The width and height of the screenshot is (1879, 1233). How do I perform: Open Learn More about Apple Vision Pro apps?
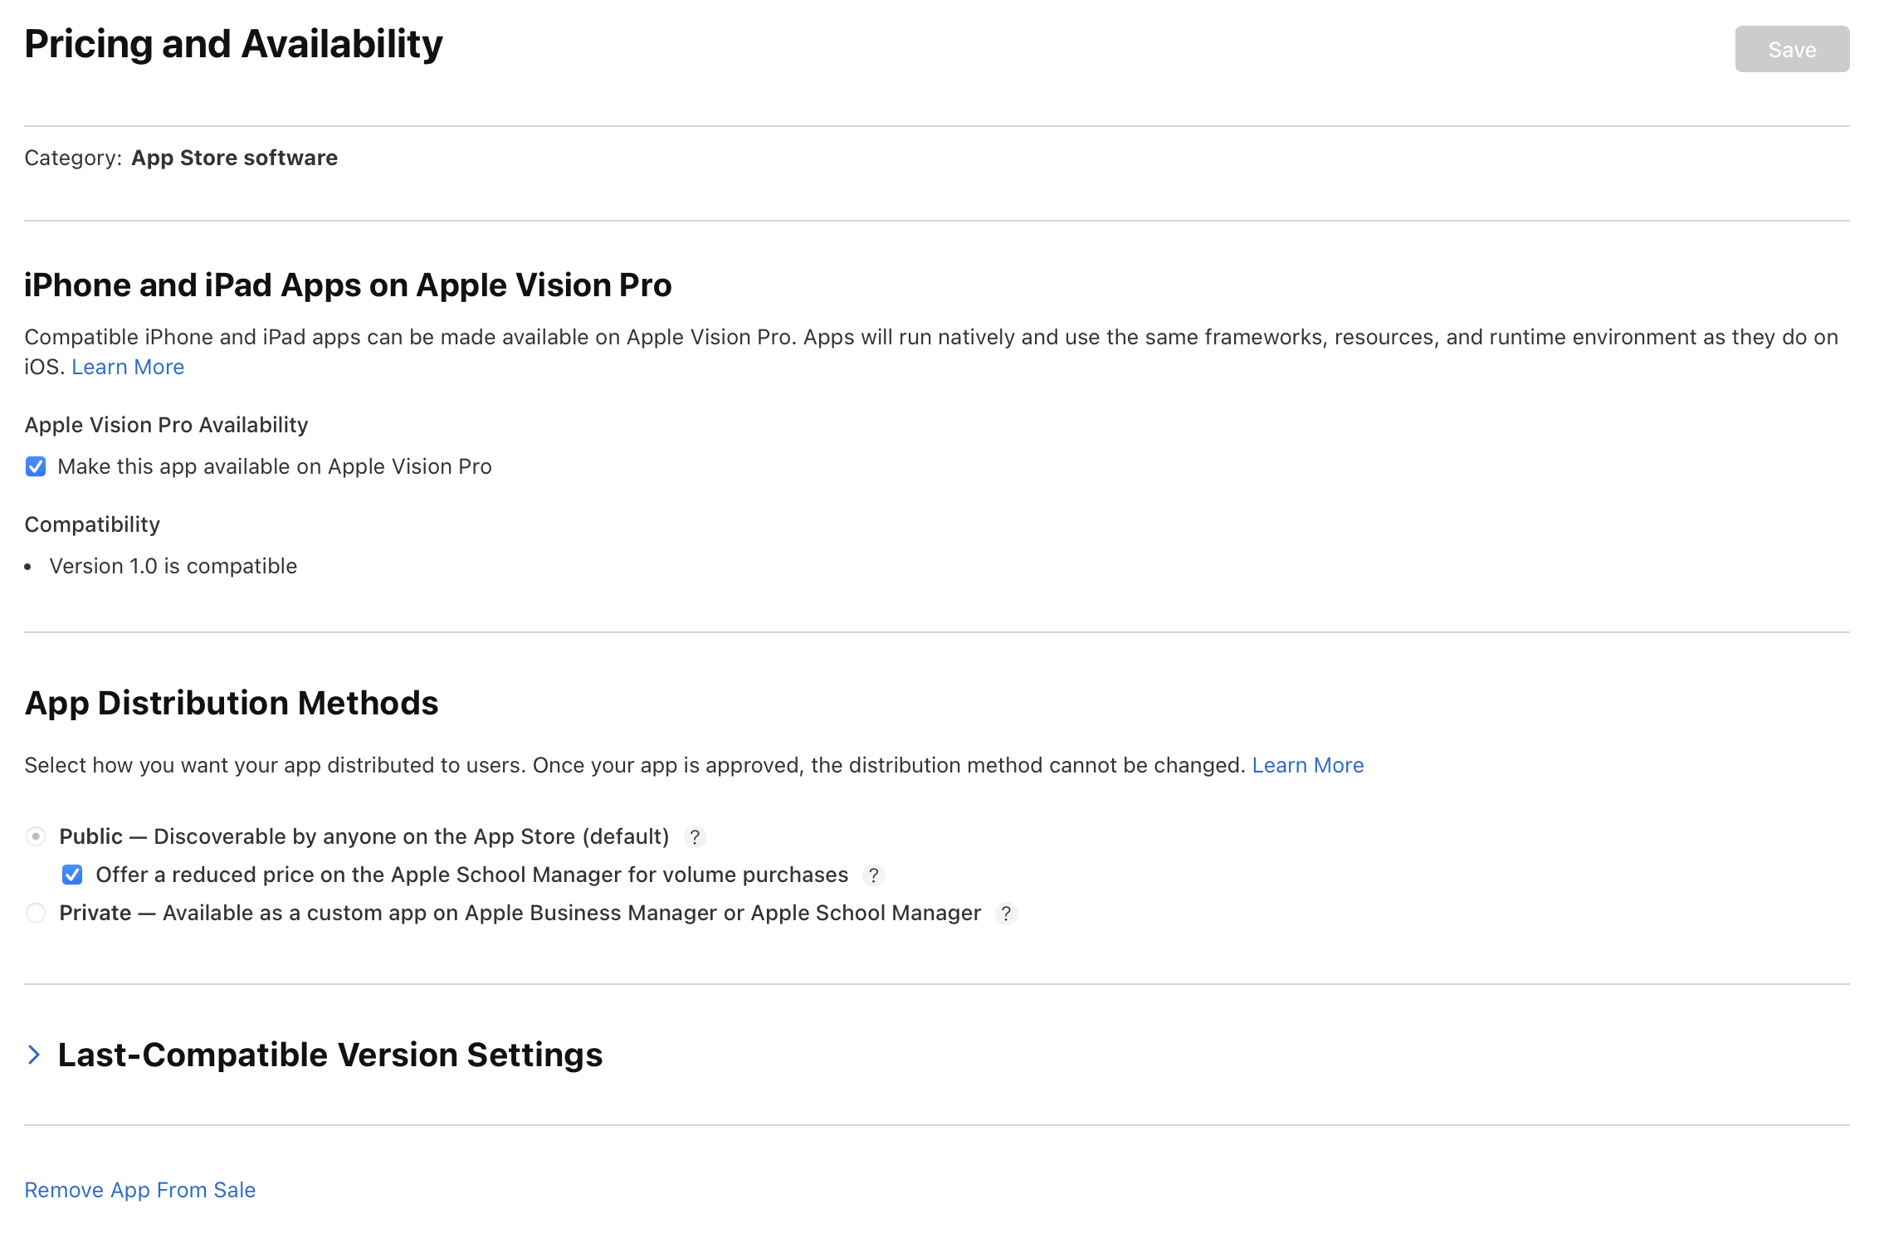pos(129,367)
